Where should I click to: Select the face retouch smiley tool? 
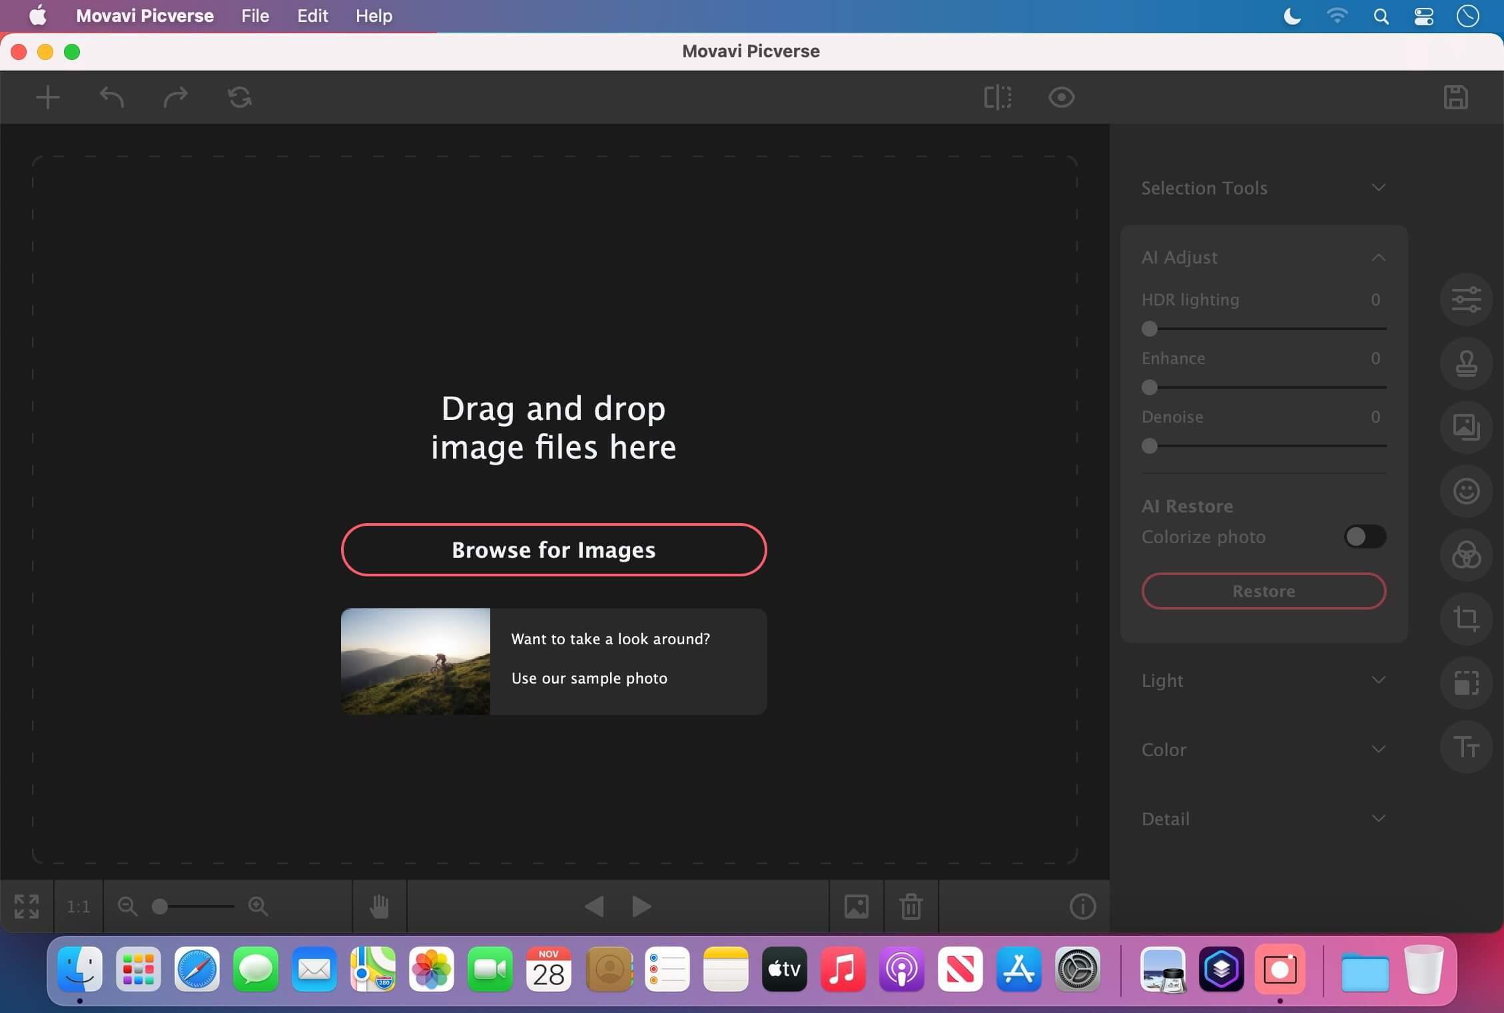click(x=1467, y=491)
